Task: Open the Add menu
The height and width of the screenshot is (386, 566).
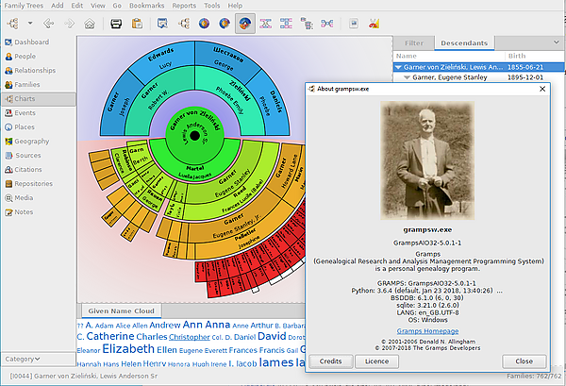Action: coord(57,6)
